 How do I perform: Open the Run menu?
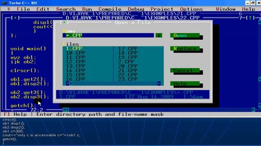[87, 9]
